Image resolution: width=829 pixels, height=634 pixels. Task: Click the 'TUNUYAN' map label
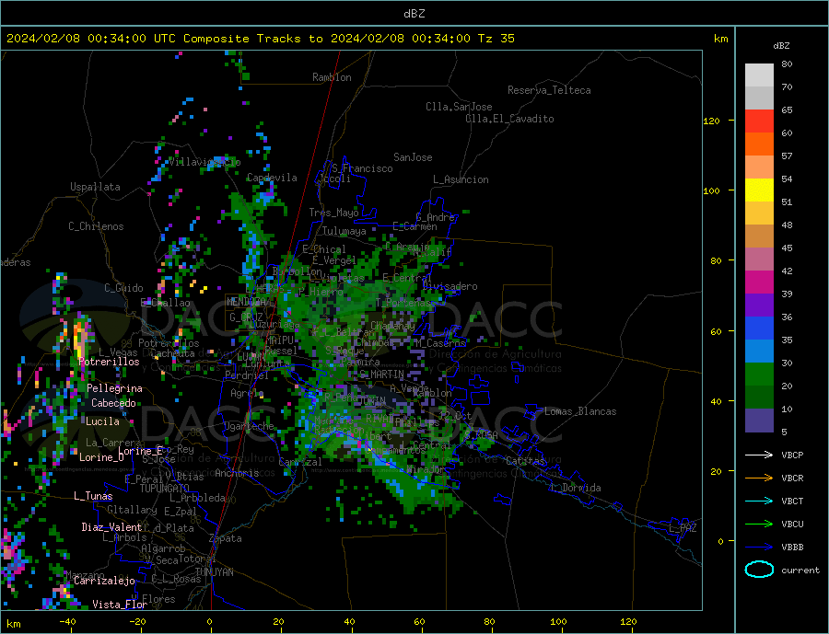214,571
